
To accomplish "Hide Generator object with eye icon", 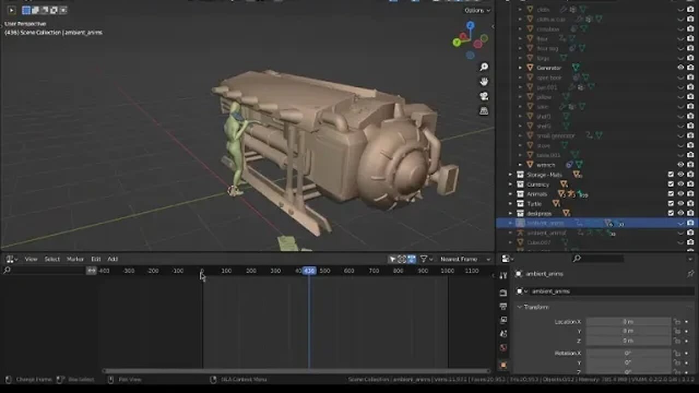I will (680, 68).
